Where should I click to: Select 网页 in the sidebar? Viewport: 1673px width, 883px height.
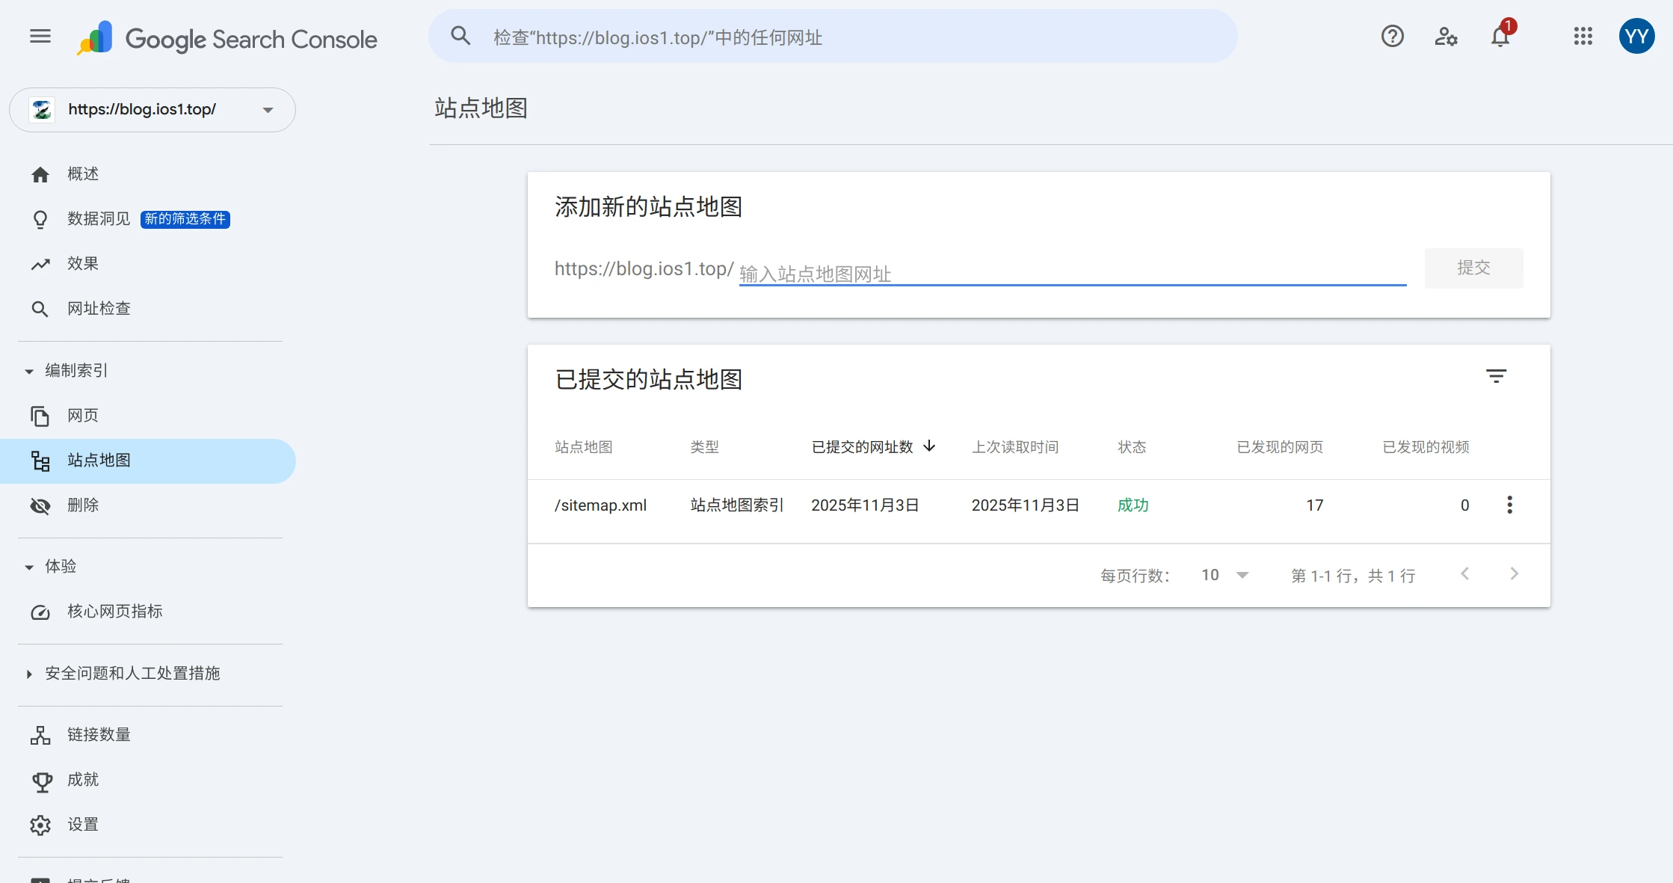click(84, 415)
